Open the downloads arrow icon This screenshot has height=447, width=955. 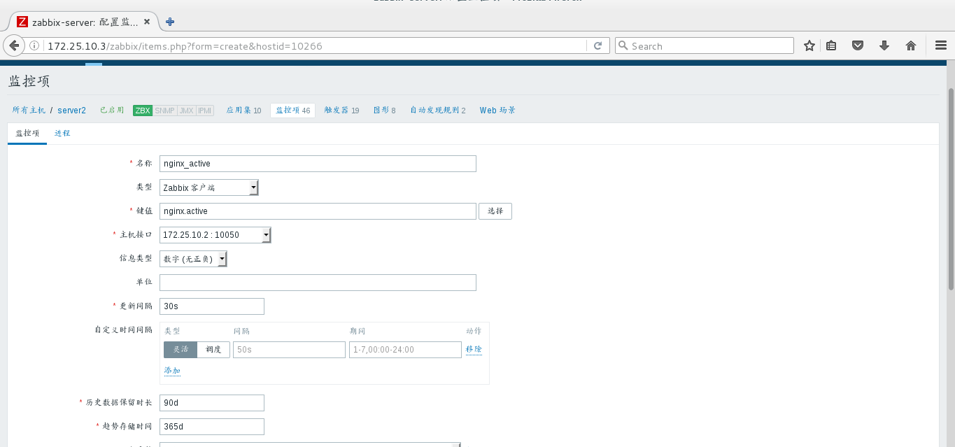tap(884, 45)
